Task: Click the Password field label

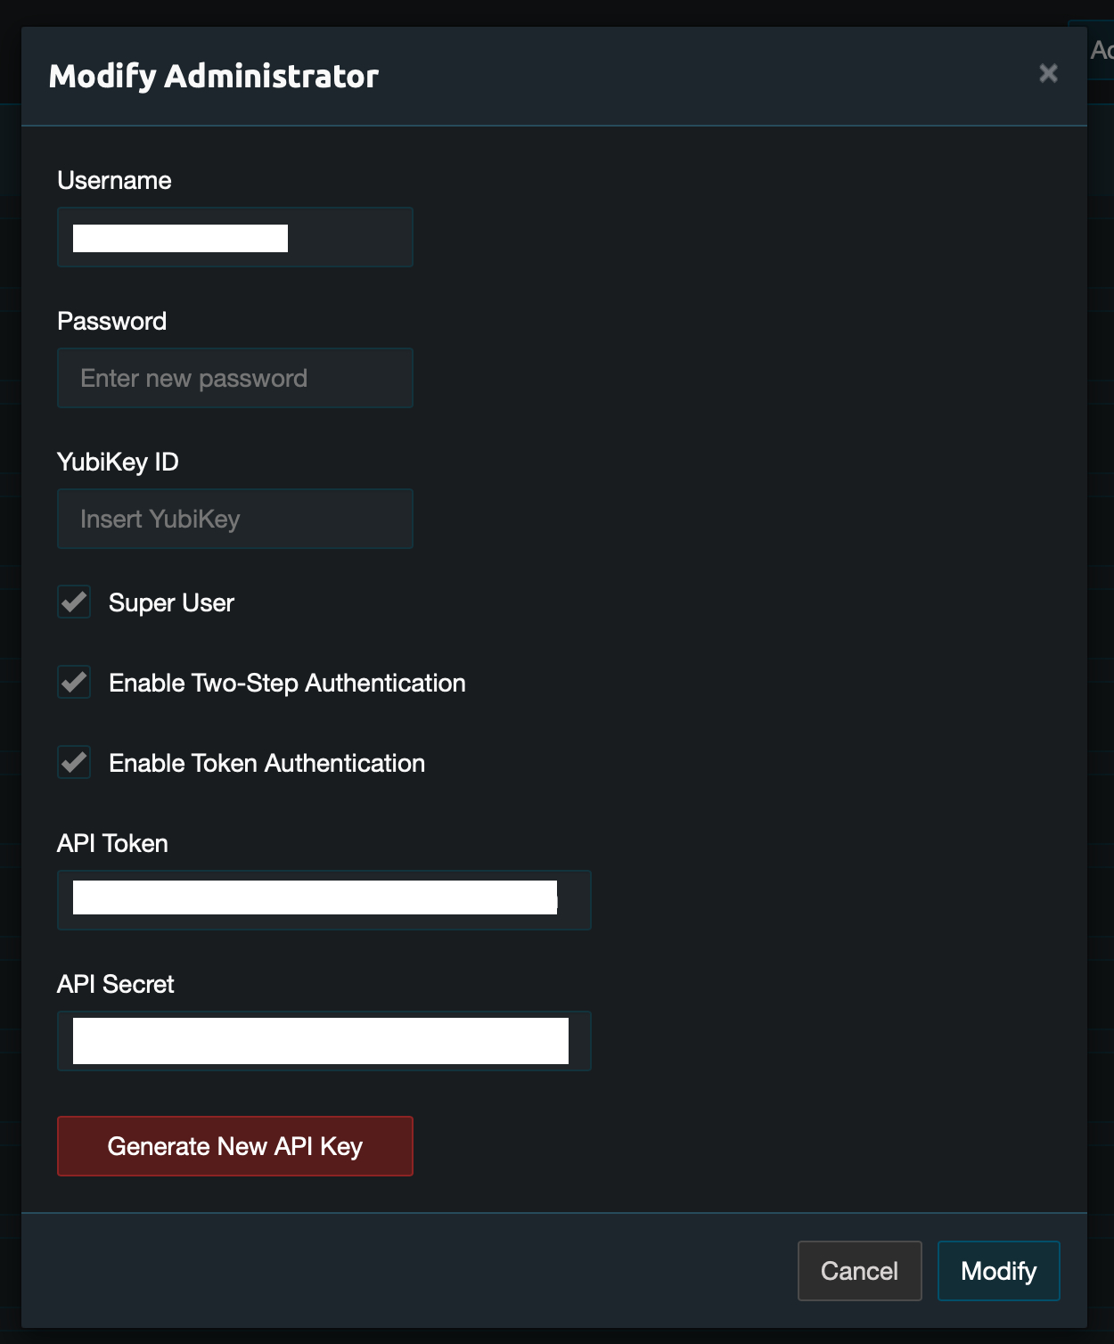Action: click(x=111, y=321)
